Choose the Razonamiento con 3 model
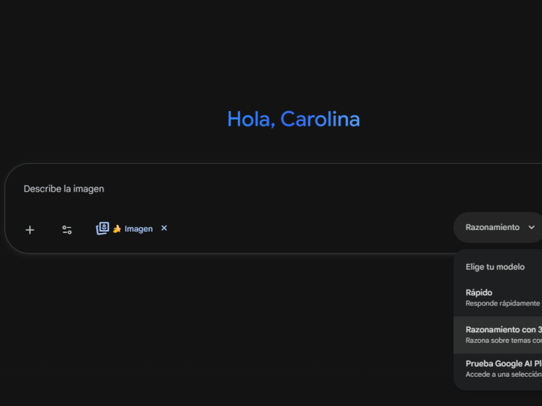Image resolution: width=542 pixels, height=406 pixels. pyautogui.click(x=497, y=335)
